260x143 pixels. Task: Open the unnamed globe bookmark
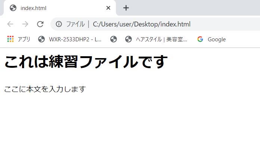[x=114, y=39]
